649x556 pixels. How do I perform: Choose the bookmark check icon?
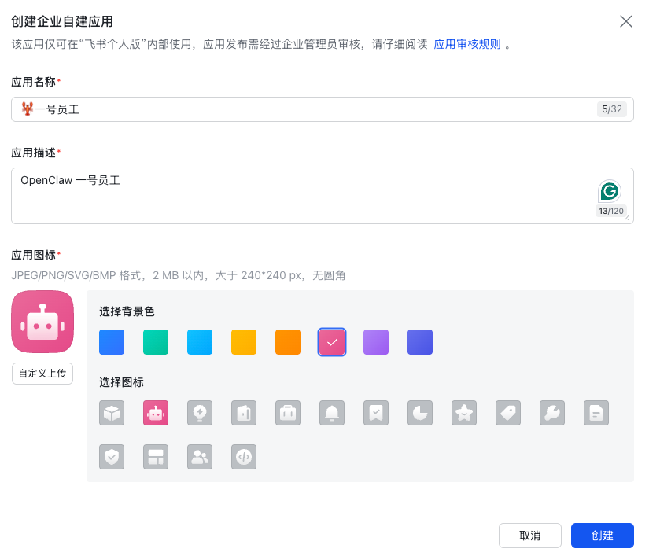(x=376, y=413)
